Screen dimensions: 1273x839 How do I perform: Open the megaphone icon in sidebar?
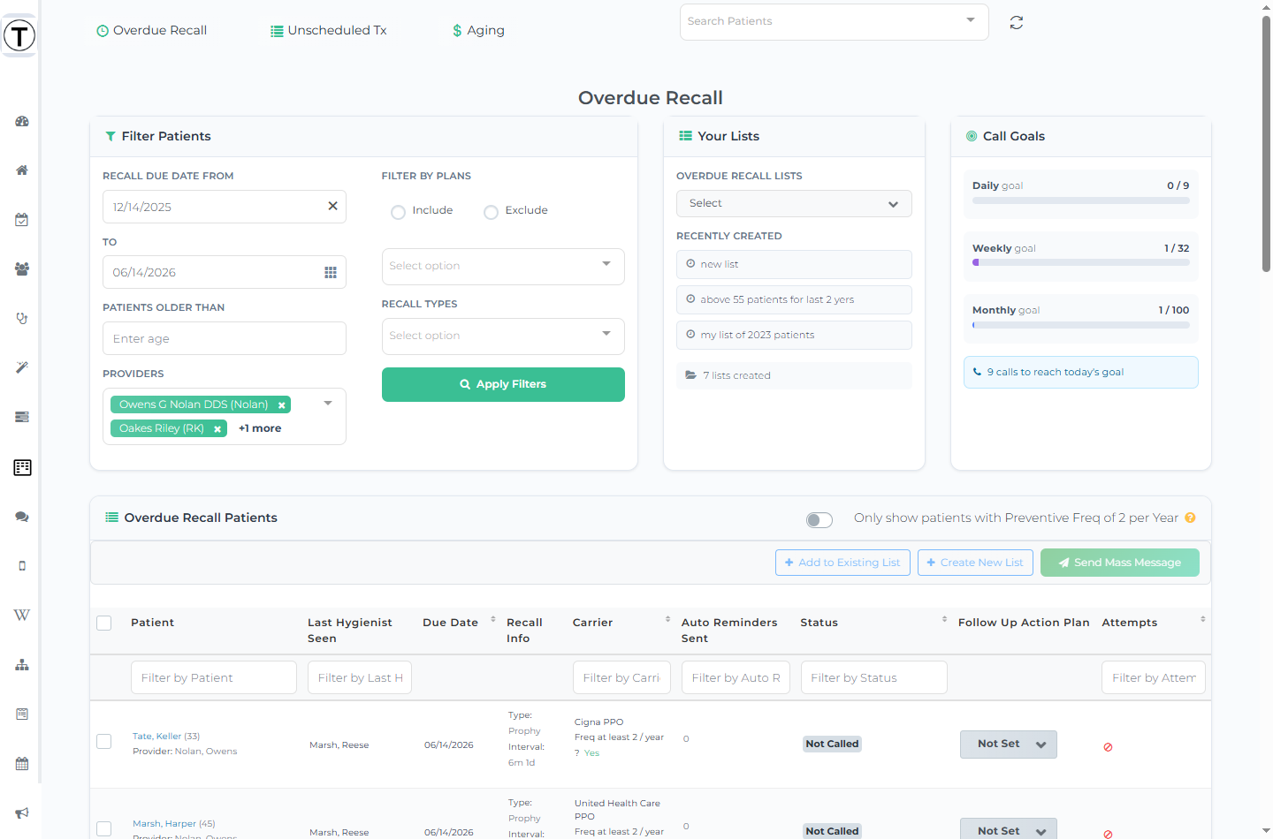[22, 813]
